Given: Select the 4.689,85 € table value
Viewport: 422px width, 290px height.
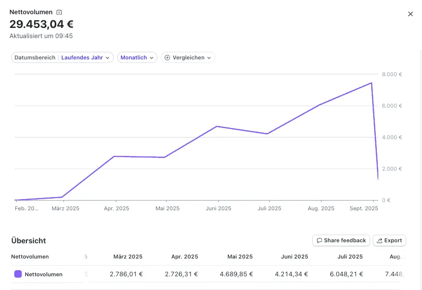Looking at the screenshot, I should (236, 274).
